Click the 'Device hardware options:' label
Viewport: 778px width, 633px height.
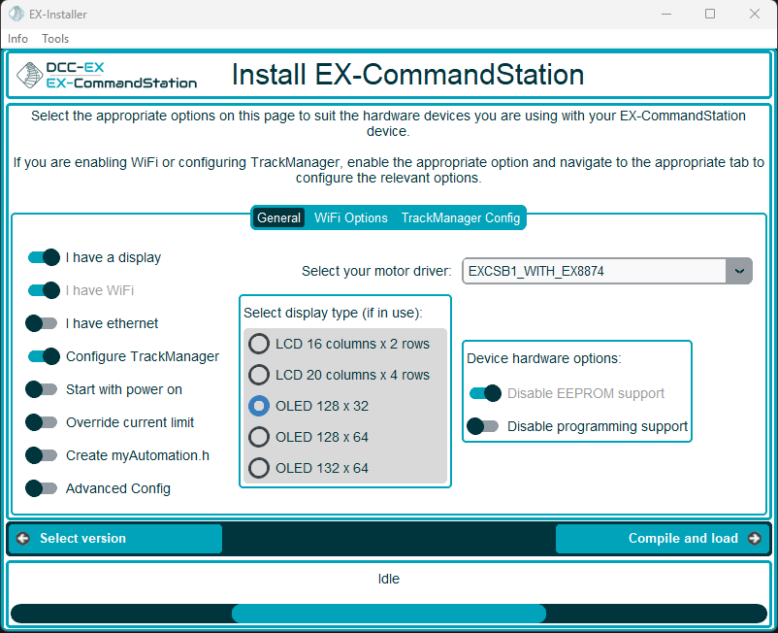544,358
